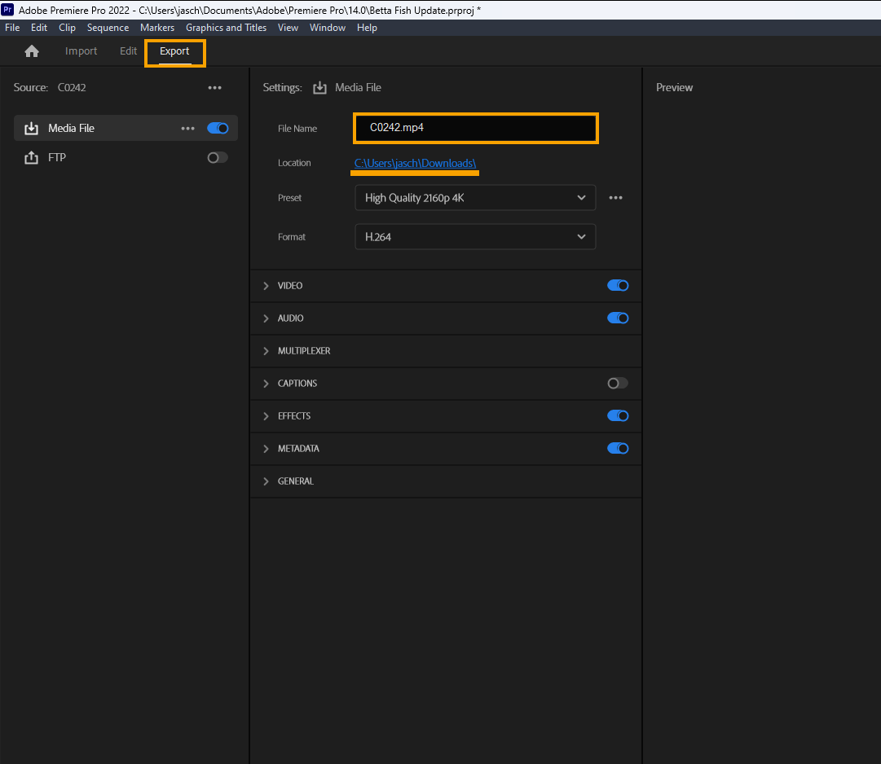Open the Format dropdown H.264

pos(475,237)
